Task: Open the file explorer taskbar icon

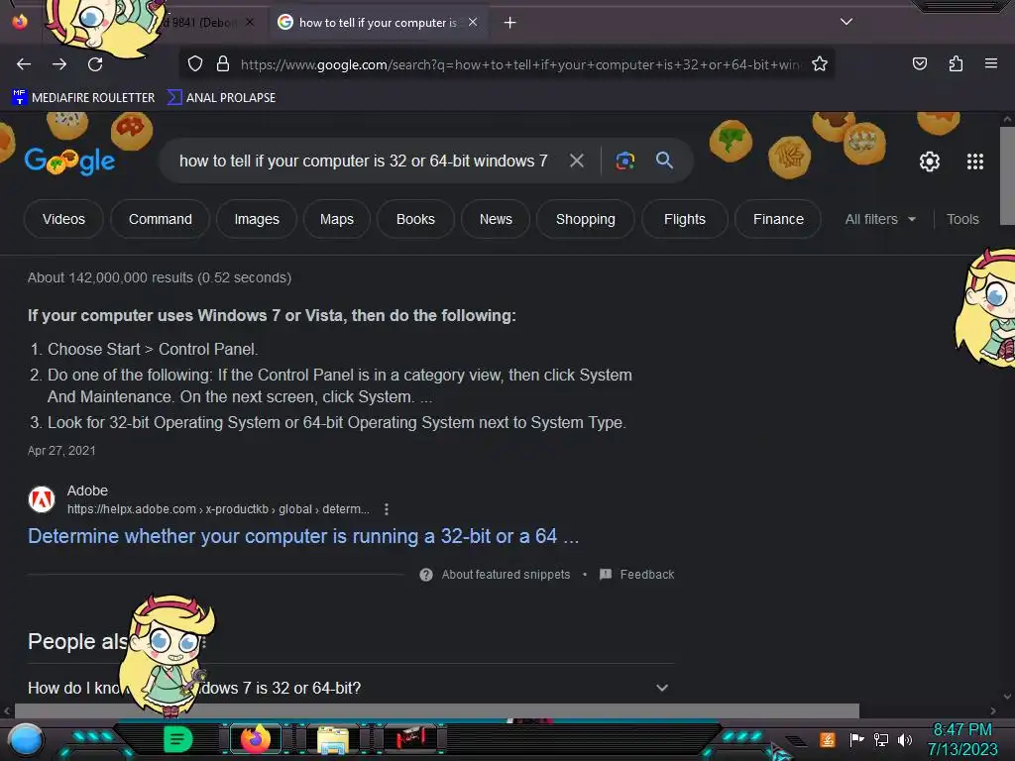Action: coord(333,739)
